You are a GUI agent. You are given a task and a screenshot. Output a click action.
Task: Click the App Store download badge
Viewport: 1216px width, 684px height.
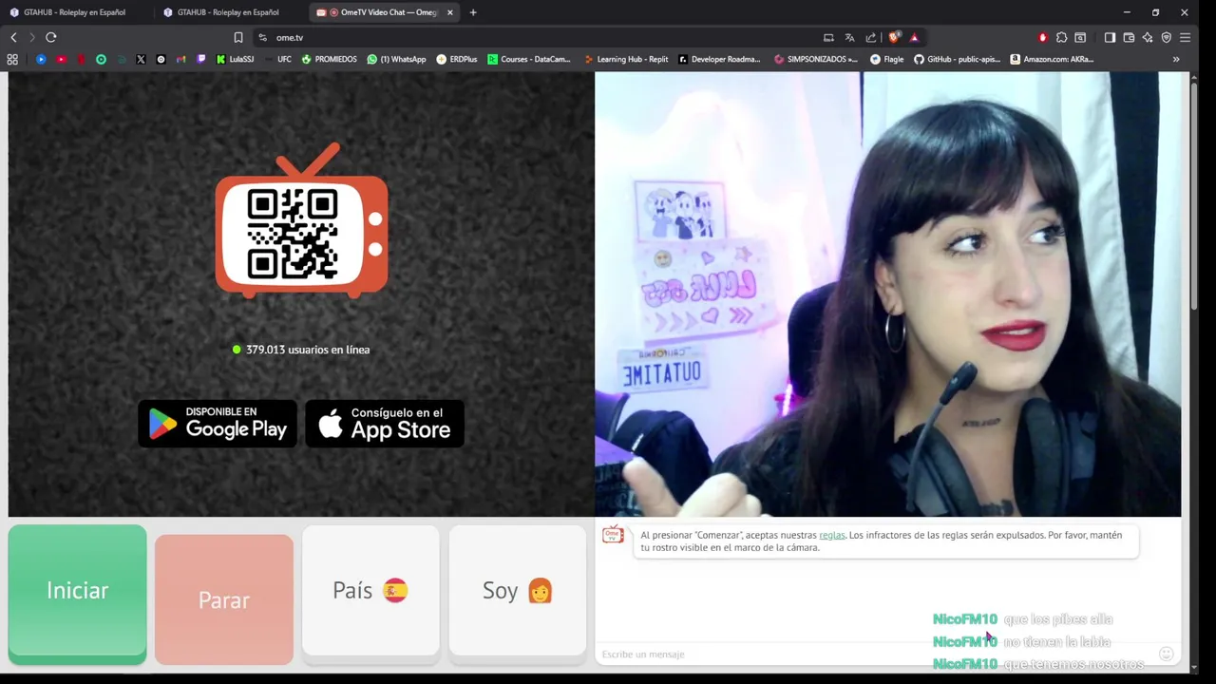coord(385,424)
